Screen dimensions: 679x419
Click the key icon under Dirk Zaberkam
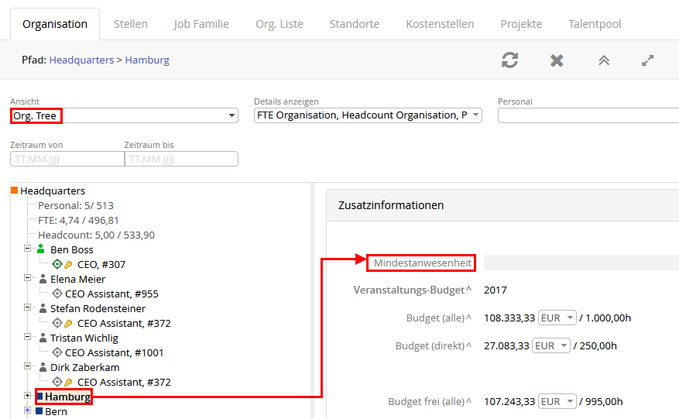coord(68,382)
